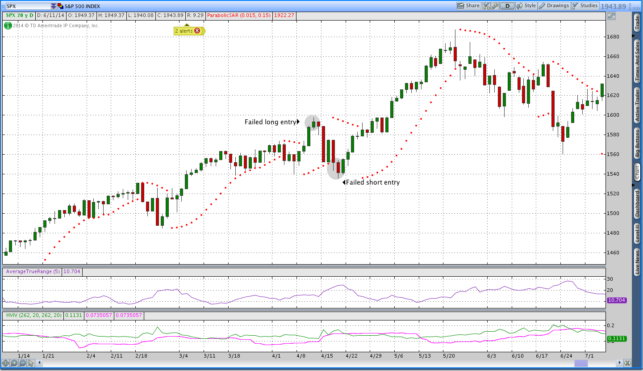The image size is (643, 371).
Task: Open the Big Buttons side tab
Action: 637,143
